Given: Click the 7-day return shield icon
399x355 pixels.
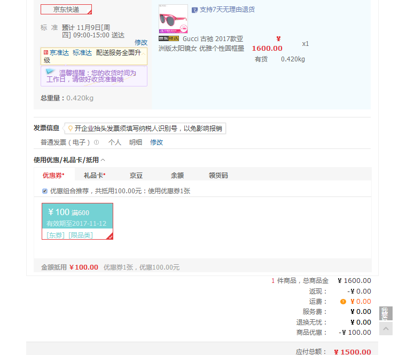Looking at the screenshot, I should pos(194,10).
